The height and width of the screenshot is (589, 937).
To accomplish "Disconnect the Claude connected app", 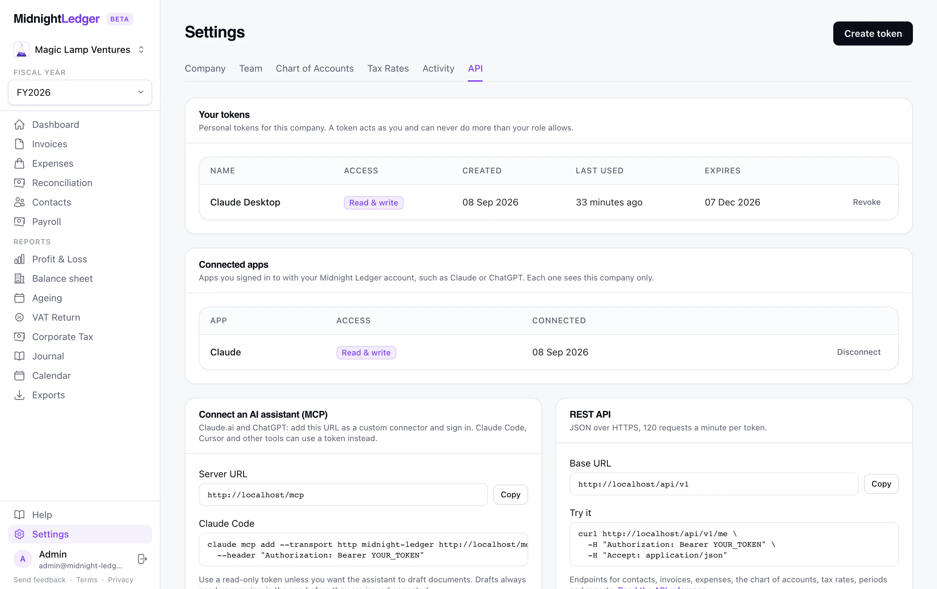I will [x=859, y=352].
